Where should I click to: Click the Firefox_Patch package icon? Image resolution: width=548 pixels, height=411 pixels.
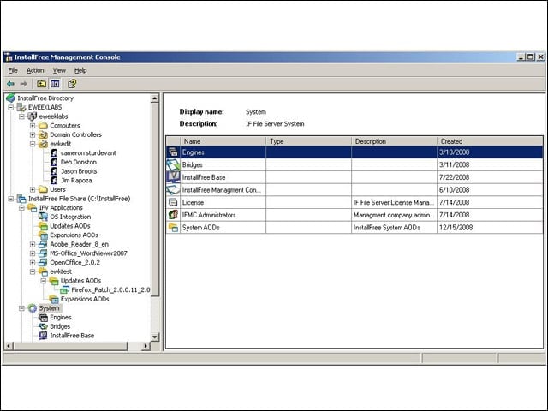pos(65,289)
